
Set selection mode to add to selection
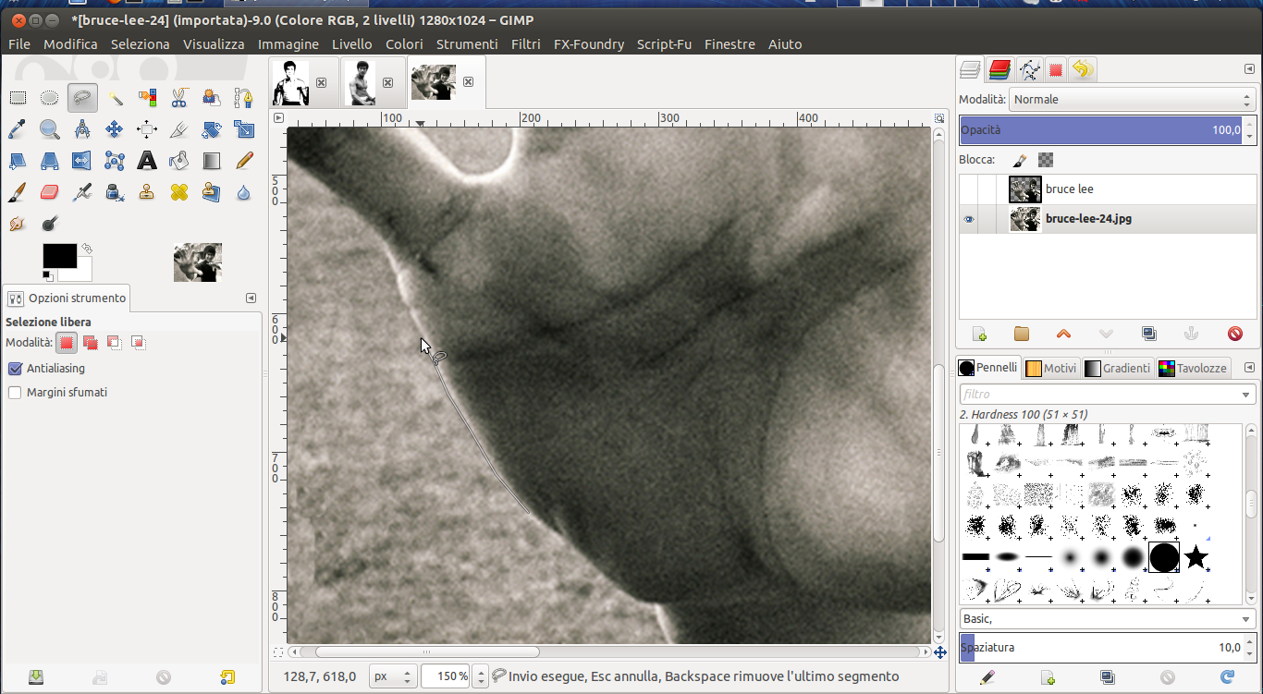(x=91, y=343)
